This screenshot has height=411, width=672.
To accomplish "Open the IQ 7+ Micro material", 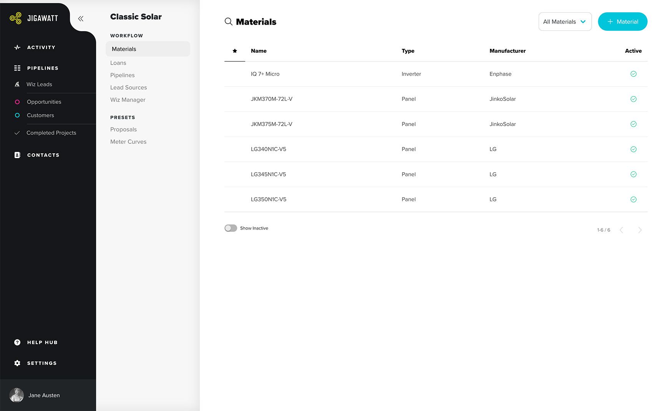I will (x=265, y=74).
